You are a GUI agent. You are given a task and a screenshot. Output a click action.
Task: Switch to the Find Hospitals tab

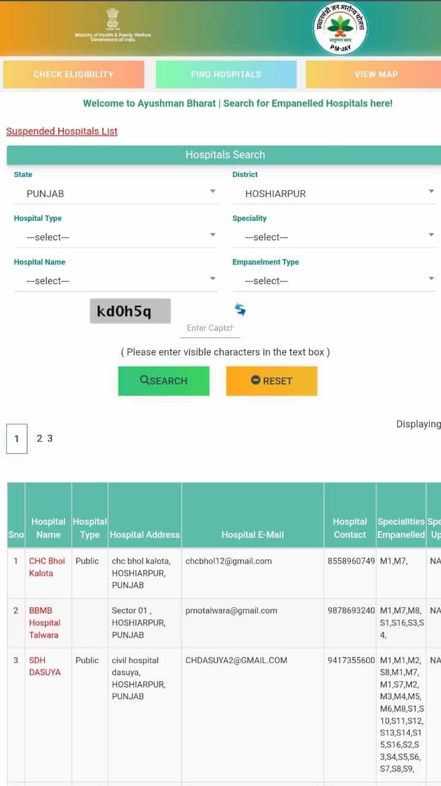pyautogui.click(x=226, y=74)
